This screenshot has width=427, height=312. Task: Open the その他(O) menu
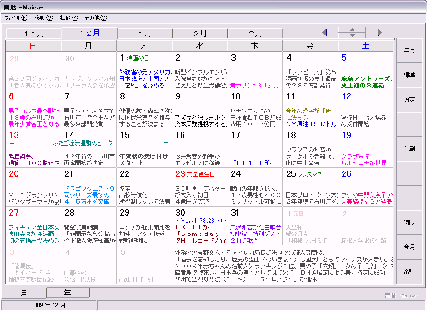[96, 18]
